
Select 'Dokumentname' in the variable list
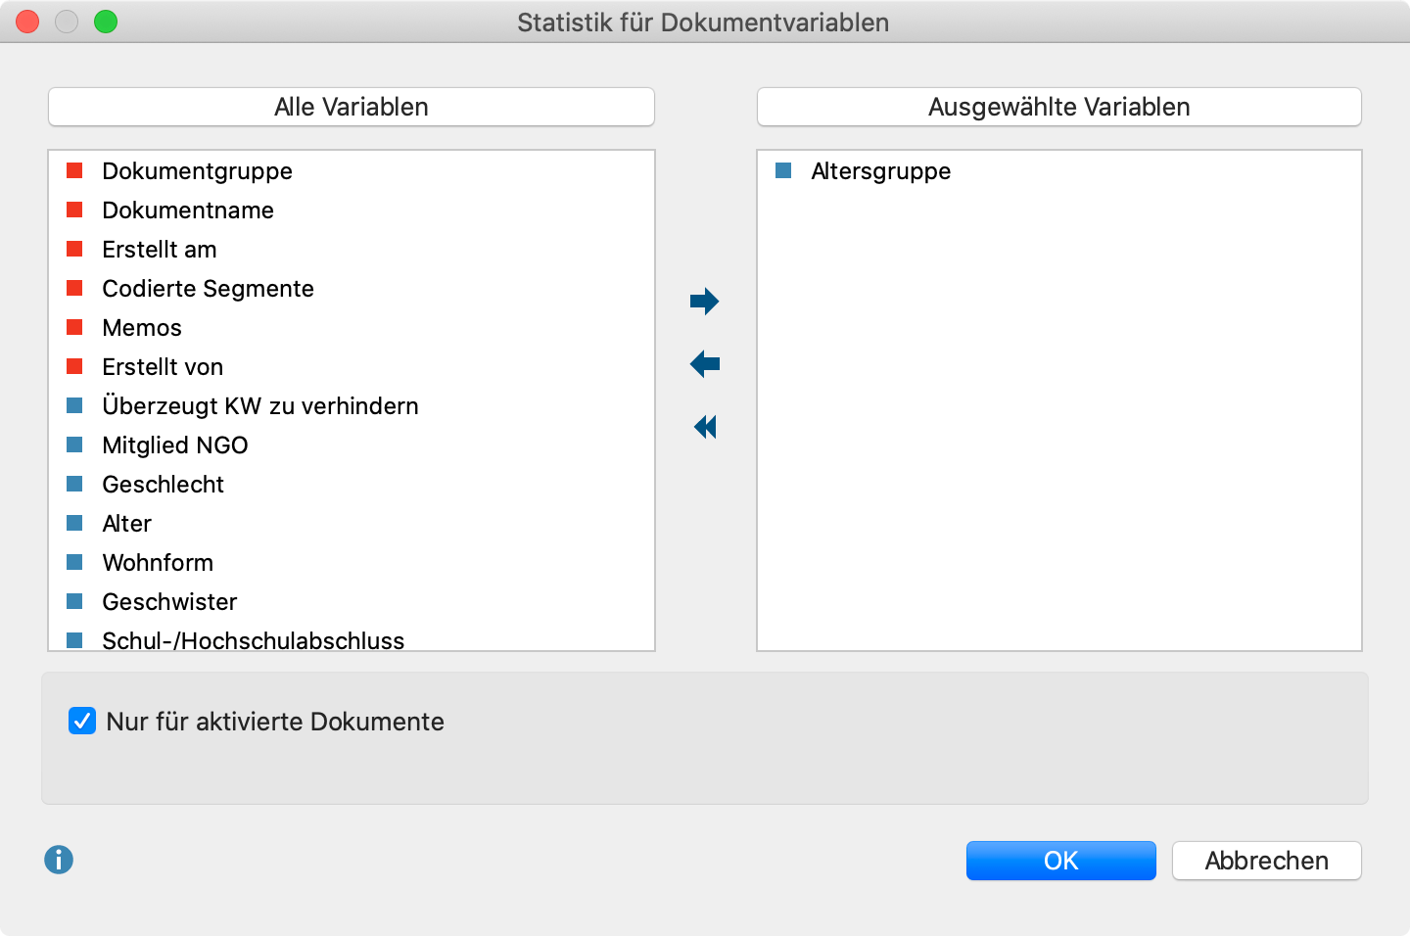(352, 211)
